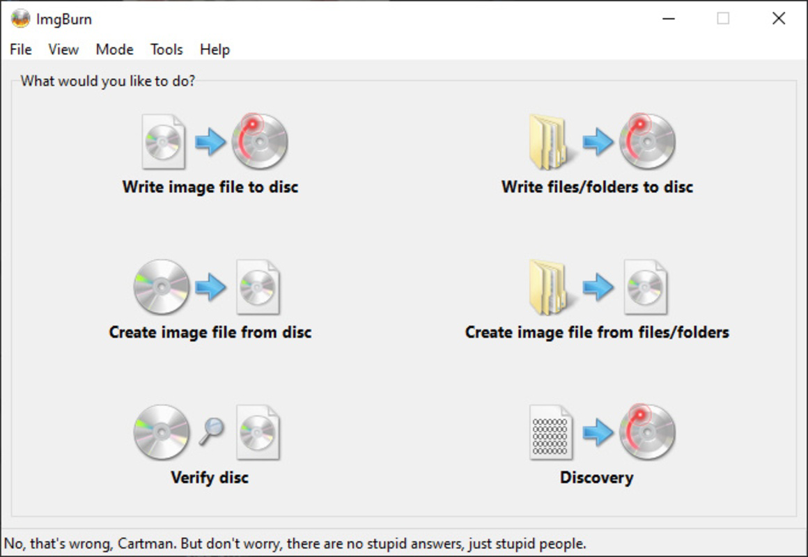Click the ImgBurn title bar logo
808x557 pixels.
coord(19,18)
